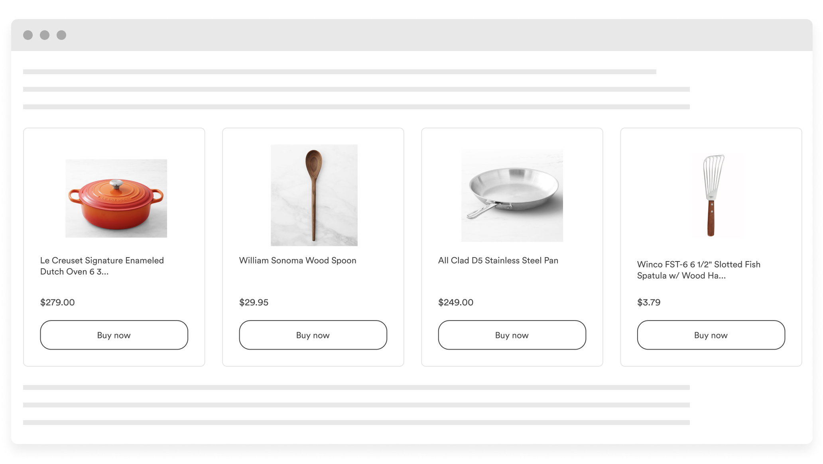This screenshot has width=823, height=464.
Task: Open the Winco FST-6 Slotted Fish Spatula title
Action: click(699, 270)
